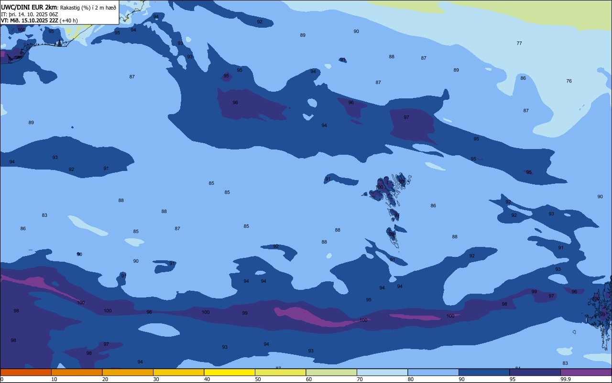This screenshot has height=383, width=612.
Task: Click the 'VT: Mið. 15.10.2025 22Z' line
Action: click(30, 21)
